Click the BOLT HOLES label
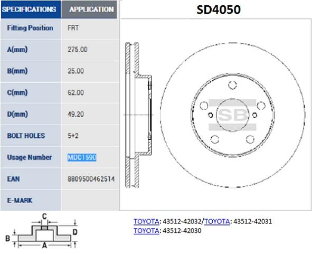The width and height of the screenshot is (312, 254). point(26,136)
